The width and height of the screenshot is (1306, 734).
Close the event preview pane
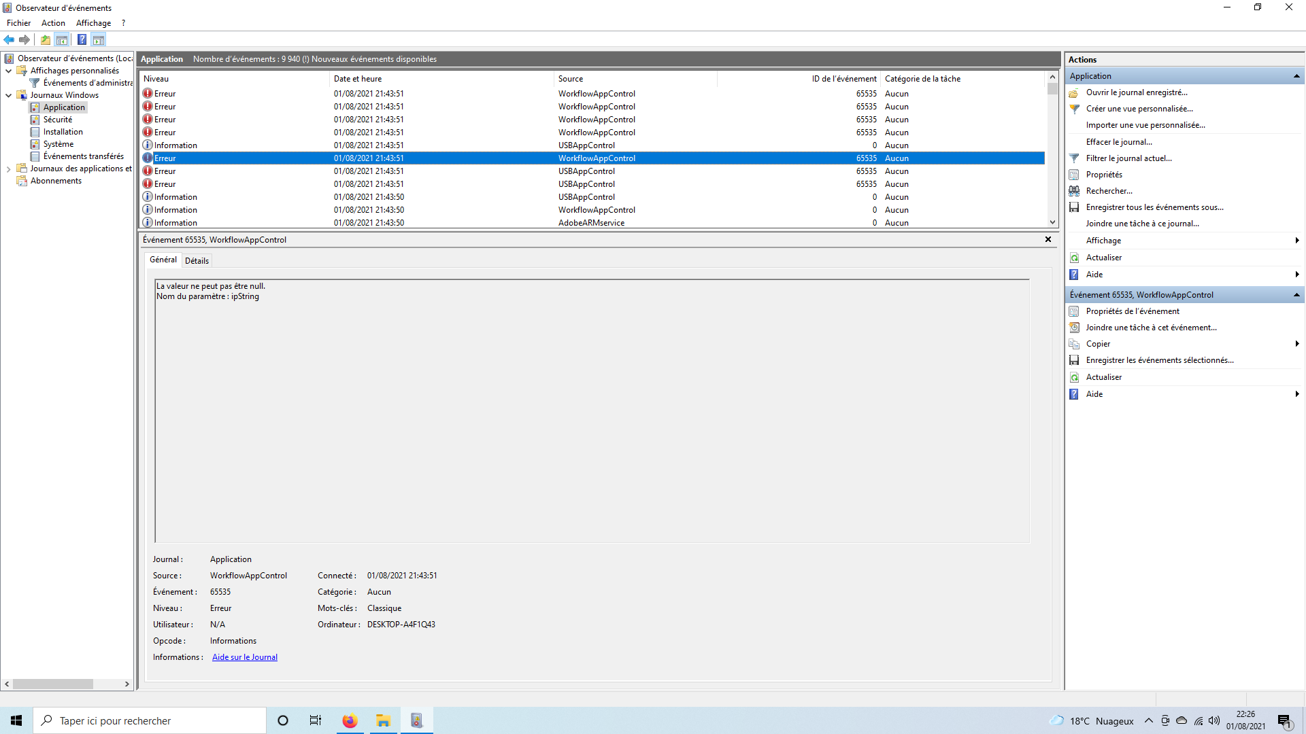pos(1048,239)
